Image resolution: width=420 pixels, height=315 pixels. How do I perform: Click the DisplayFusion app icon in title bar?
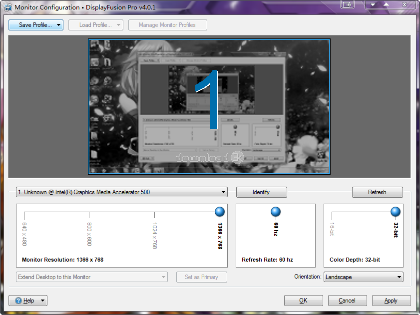click(x=8, y=7)
